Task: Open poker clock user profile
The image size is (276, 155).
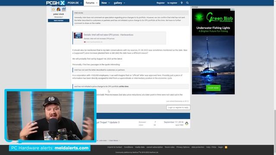Action: pyautogui.click(x=59, y=14)
